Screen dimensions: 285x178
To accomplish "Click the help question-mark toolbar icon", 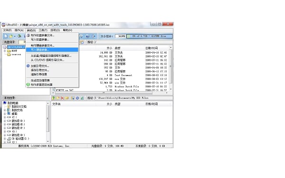I will click(x=87, y=36).
